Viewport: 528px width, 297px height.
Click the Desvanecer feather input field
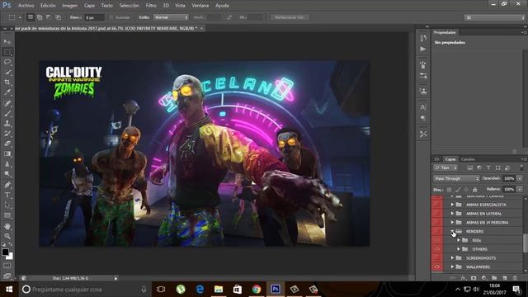94,17
